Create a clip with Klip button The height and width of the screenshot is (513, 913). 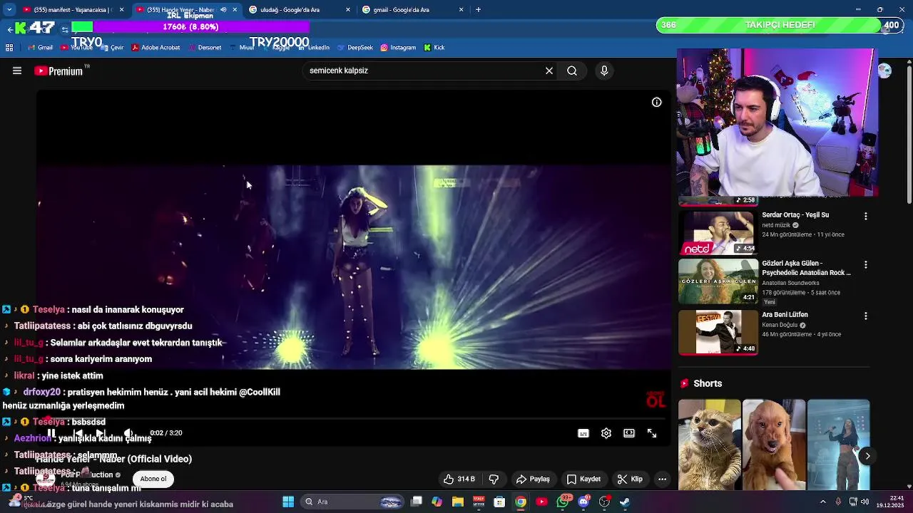pyautogui.click(x=630, y=479)
